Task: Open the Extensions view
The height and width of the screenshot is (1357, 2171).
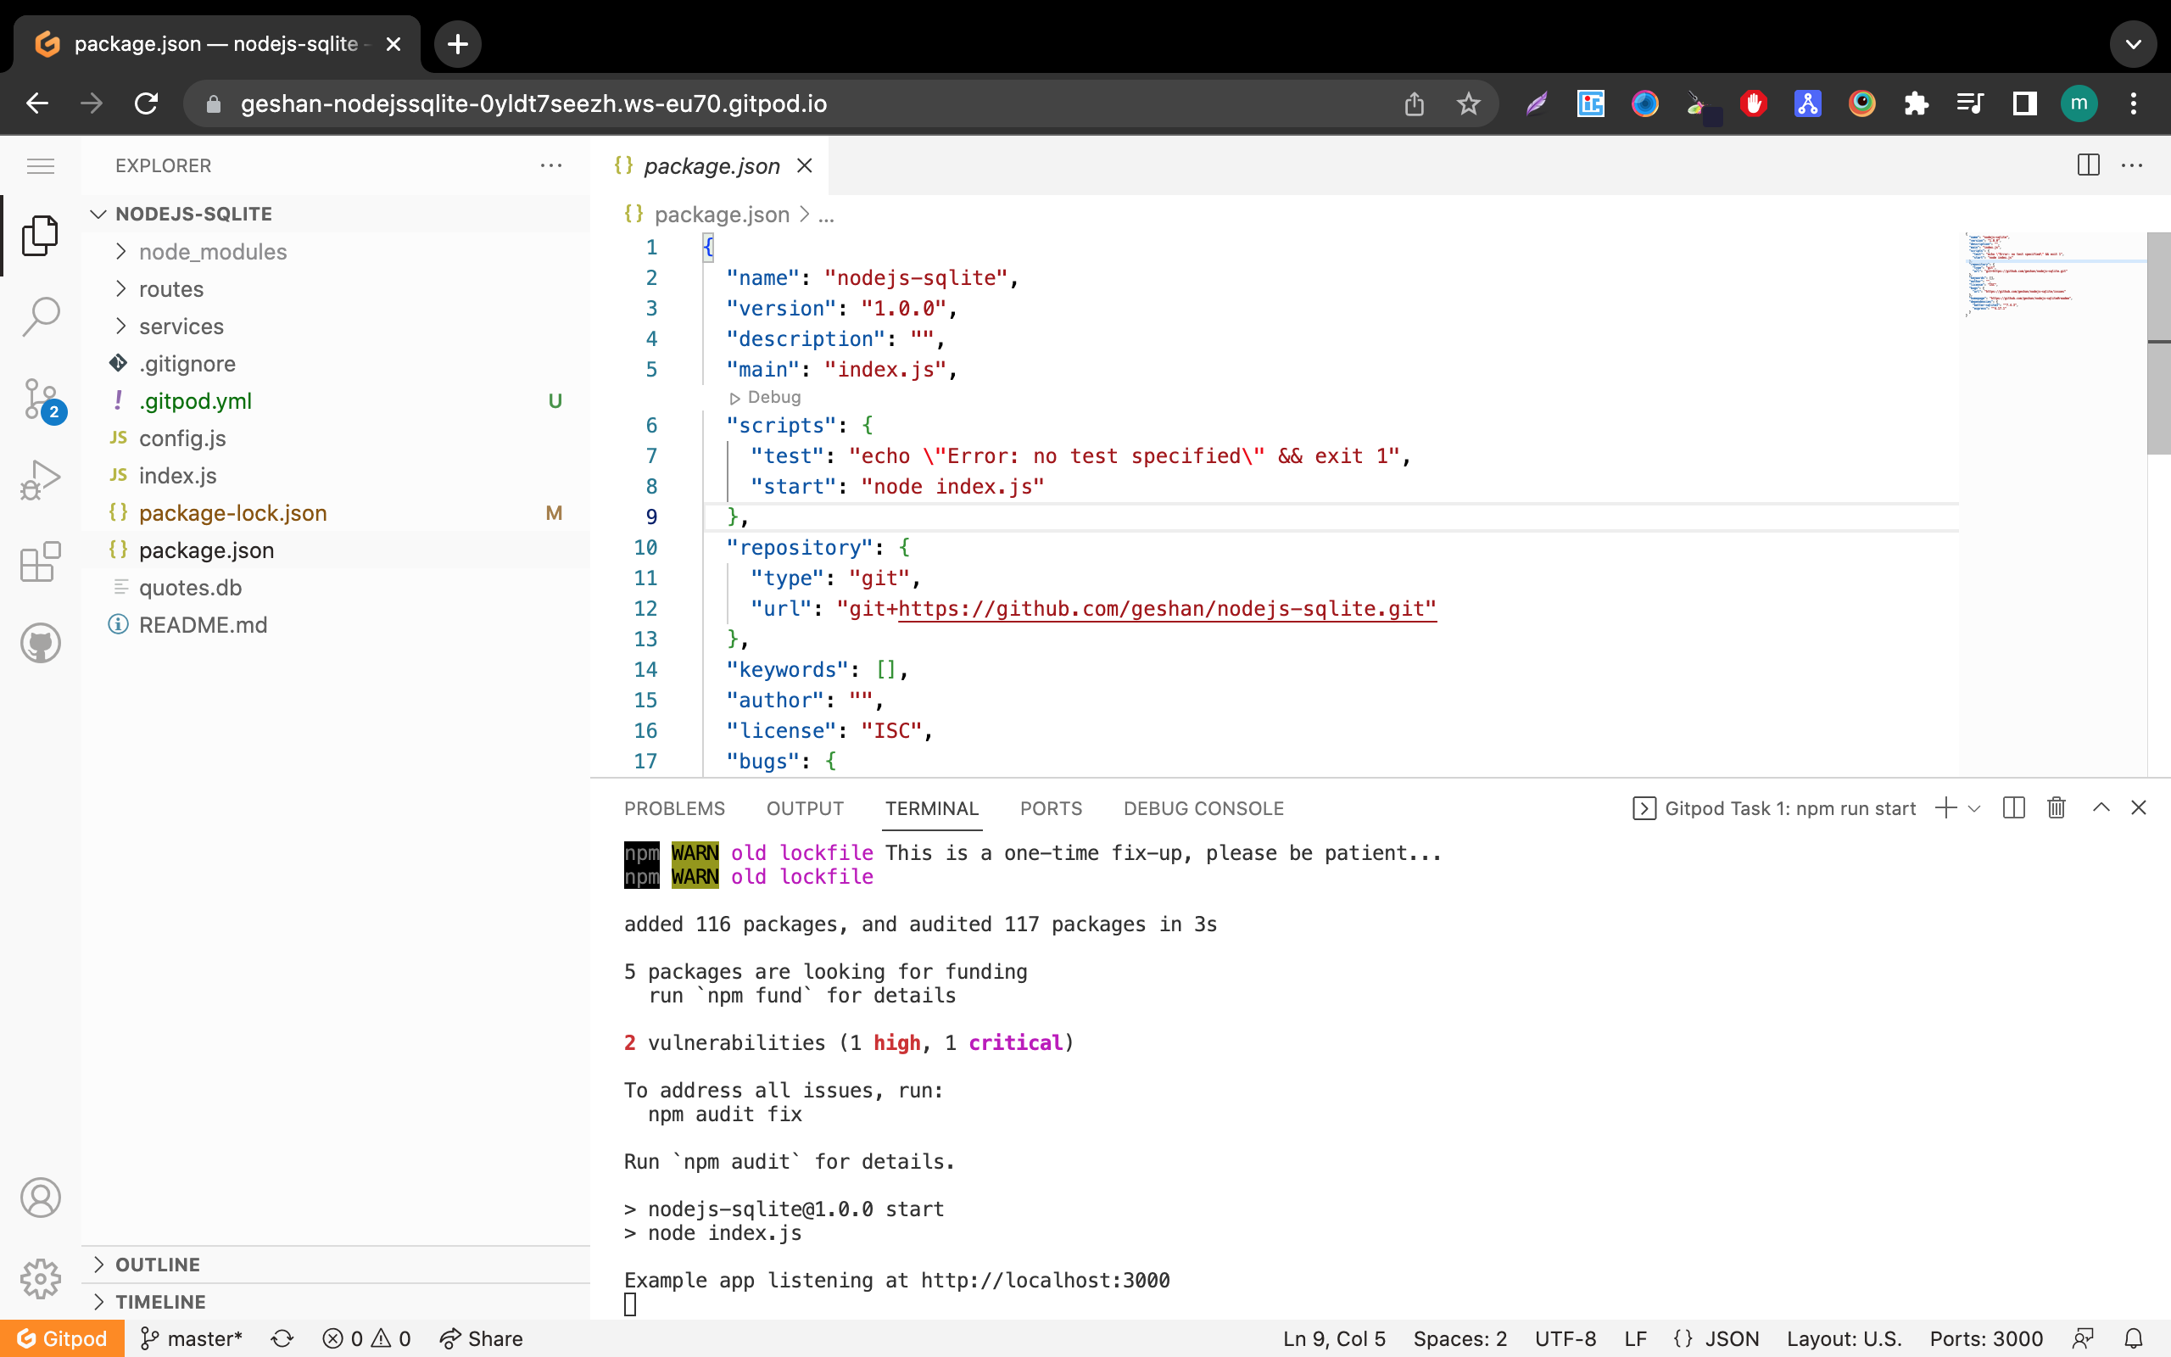Action: pyautogui.click(x=41, y=561)
